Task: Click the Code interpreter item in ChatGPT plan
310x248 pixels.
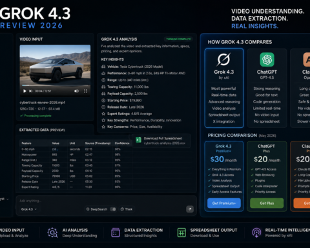Action: pyautogui.click(x=264, y=186)
